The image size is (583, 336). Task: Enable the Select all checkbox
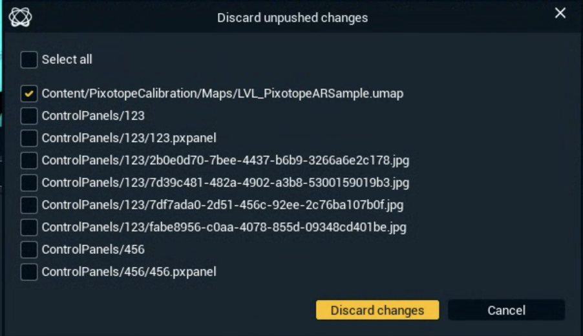[x=29, y=60]
